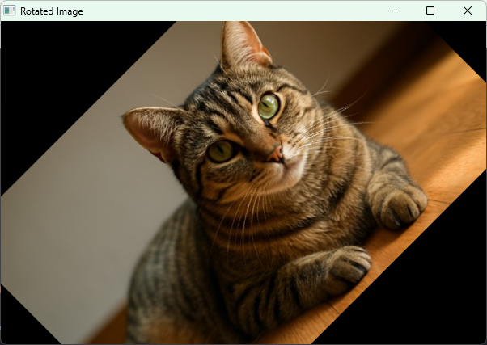The height and width of the screenshot is (345, 487).
Task: Click the 'Rotated Image' title text
Action: [x=52, y=11]
